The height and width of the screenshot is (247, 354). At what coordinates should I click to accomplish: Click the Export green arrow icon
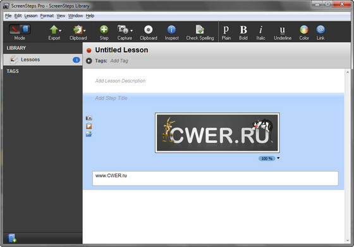[x=54, y=30]
